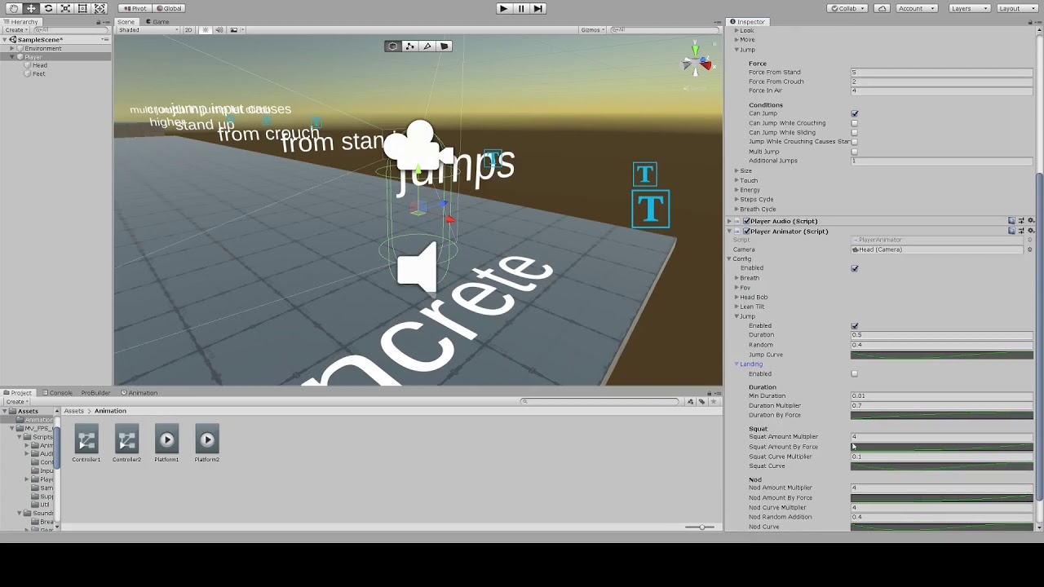
Task: Expand the Touch section
Action: [x=737, y=181]
